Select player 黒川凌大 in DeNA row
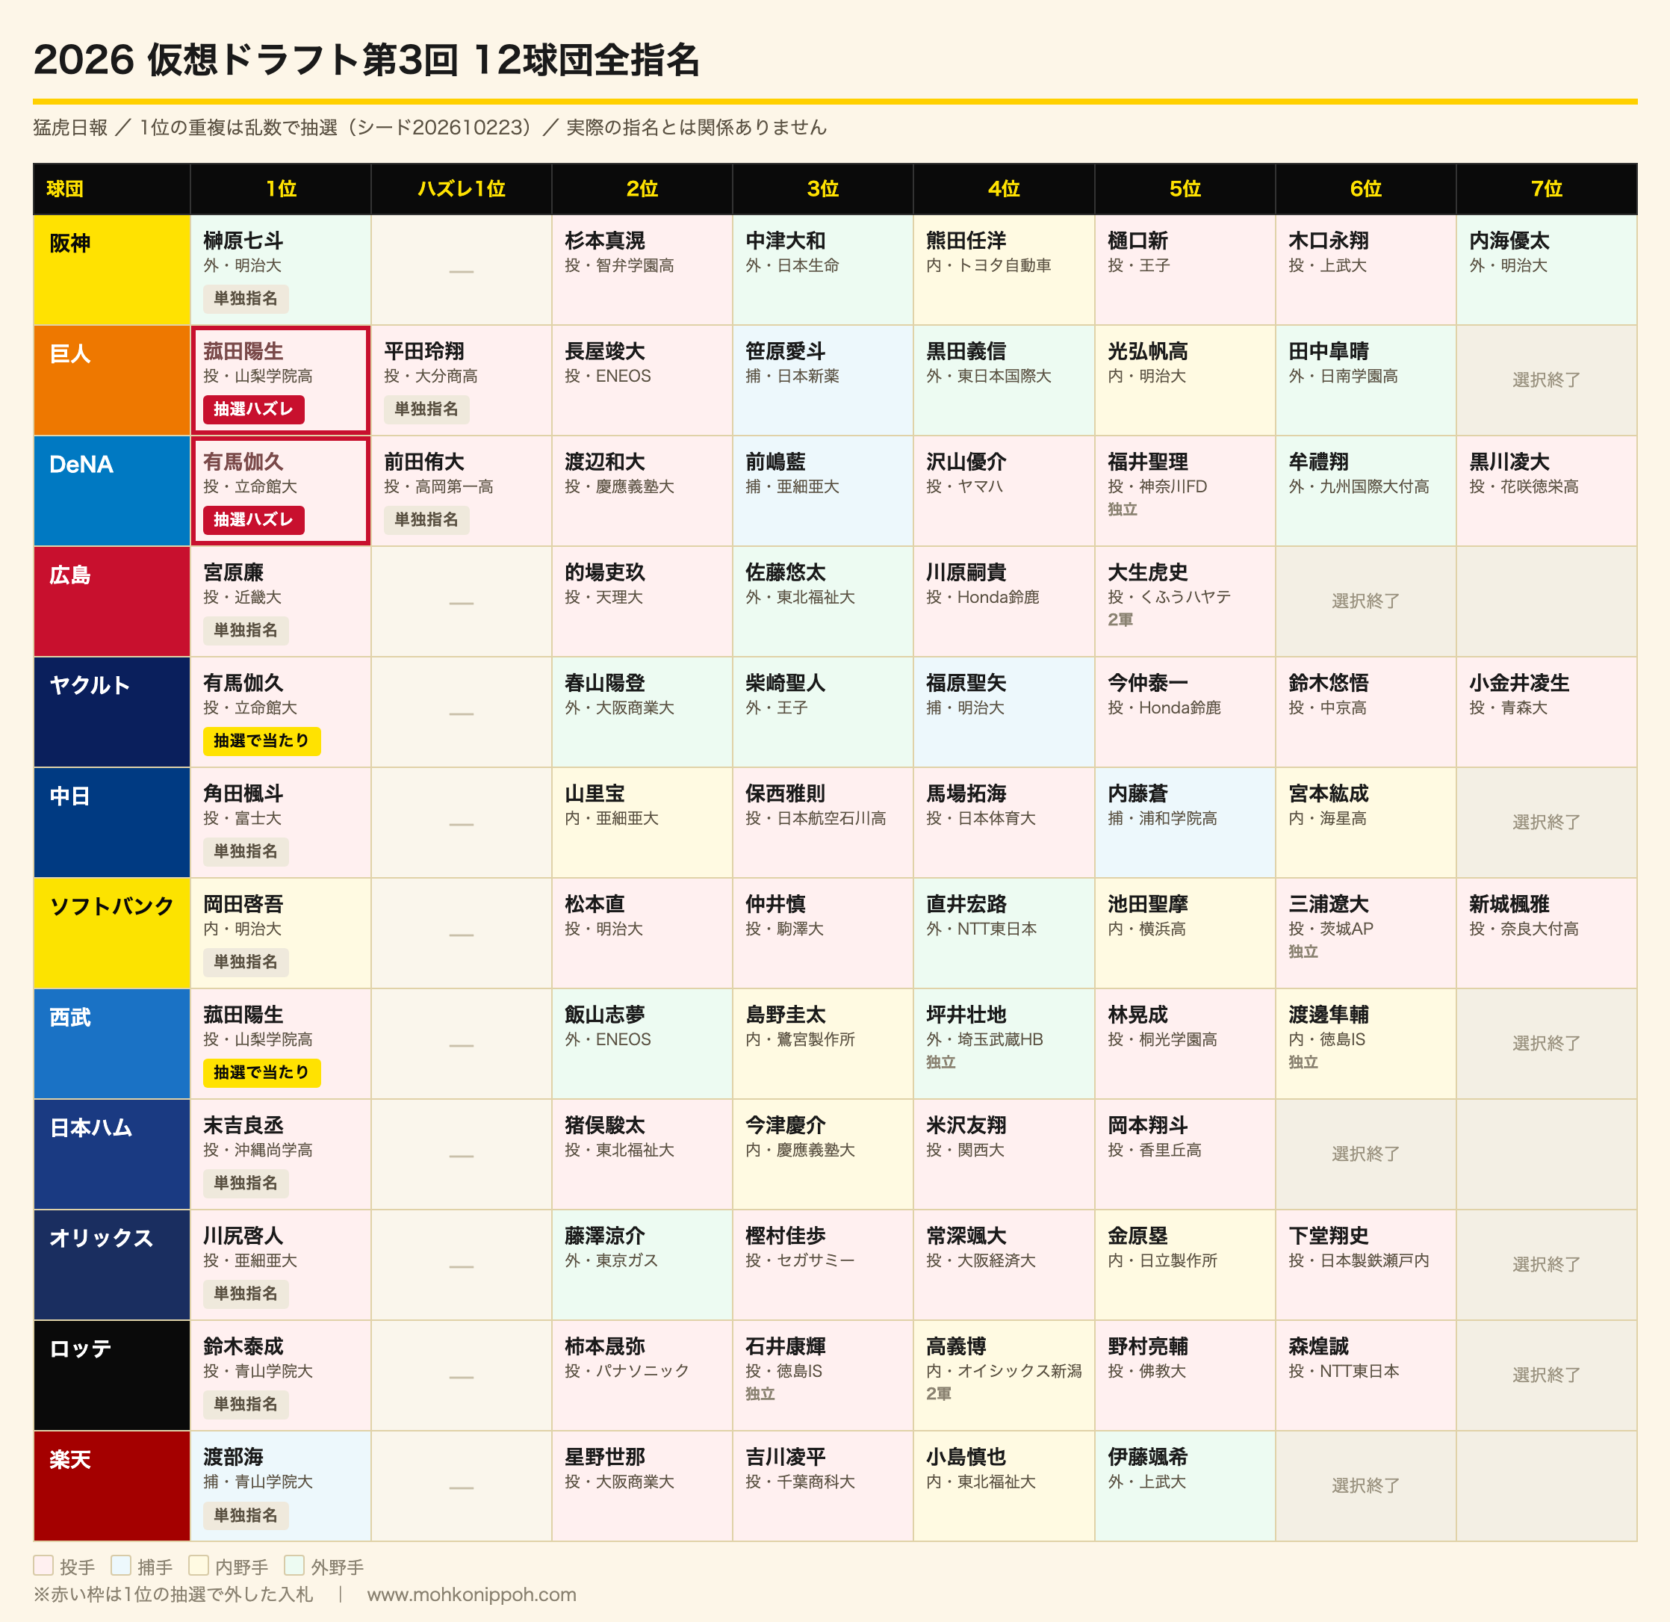Viewport: 1670px width, 1622px height. [x=1545, y=490]
